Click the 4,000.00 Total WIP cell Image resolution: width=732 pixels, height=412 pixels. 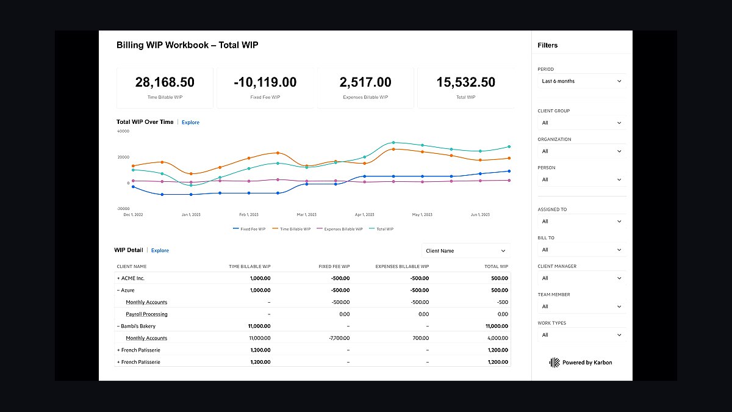498,338
